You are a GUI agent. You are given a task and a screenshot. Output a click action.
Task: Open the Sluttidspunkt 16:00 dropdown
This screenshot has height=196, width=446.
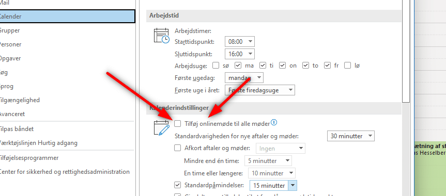pos(239,54)
